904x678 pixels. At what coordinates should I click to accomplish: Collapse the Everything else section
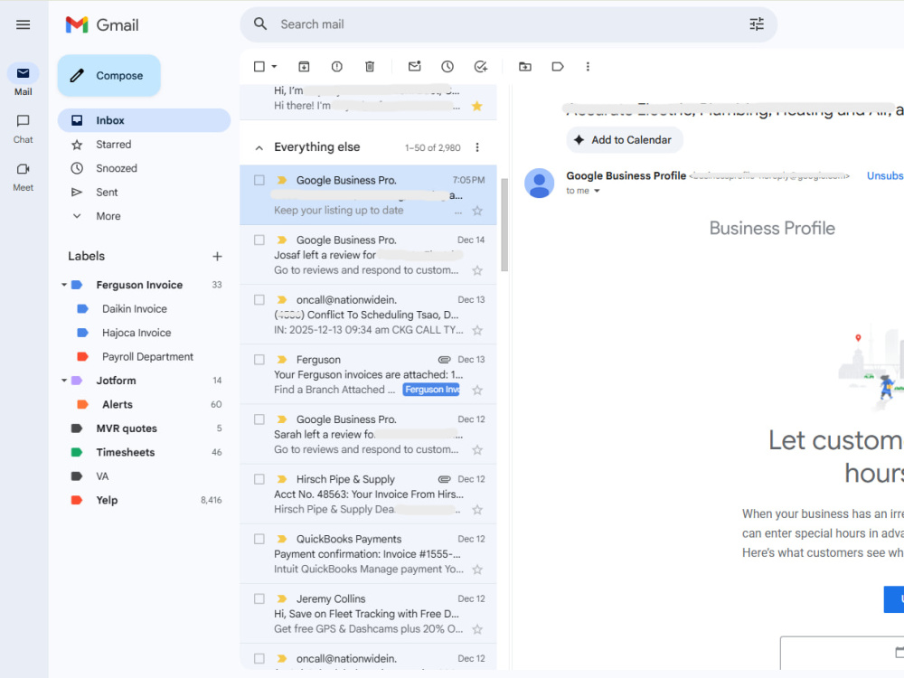[259, 148]
